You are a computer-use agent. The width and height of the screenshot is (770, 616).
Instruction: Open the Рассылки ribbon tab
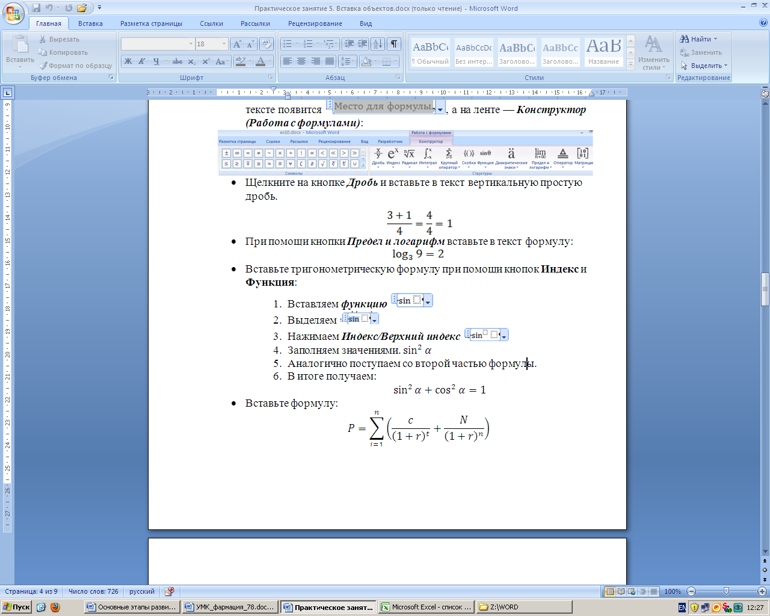pos(255,23)
